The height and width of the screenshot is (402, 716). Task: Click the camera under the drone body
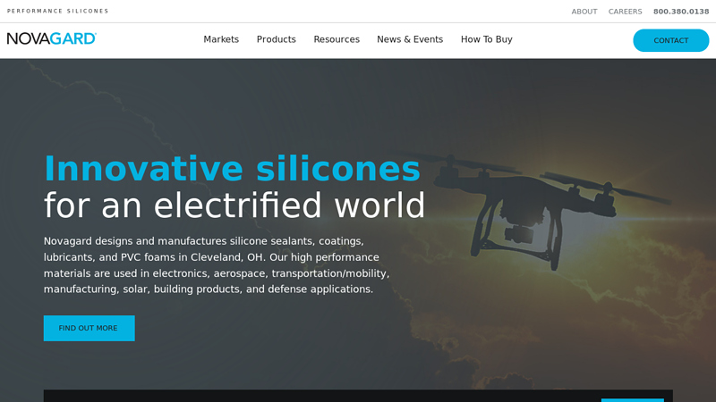[x=519, y=234]
